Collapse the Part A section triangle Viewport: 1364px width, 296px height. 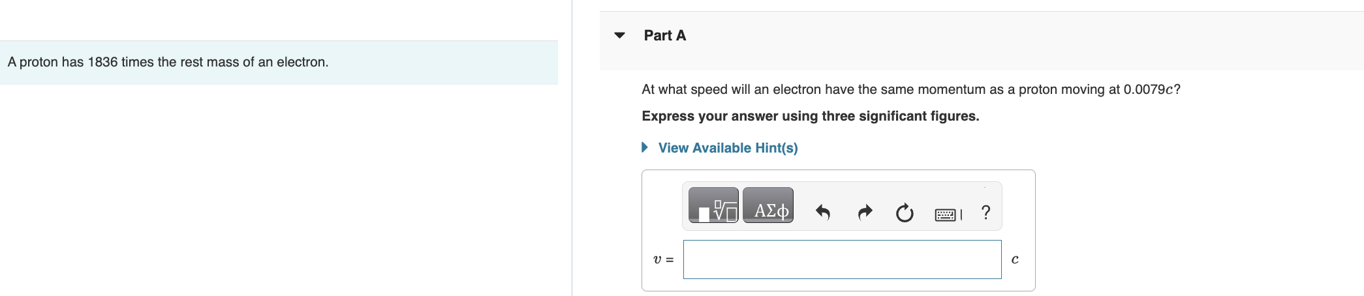click(619, 35)
